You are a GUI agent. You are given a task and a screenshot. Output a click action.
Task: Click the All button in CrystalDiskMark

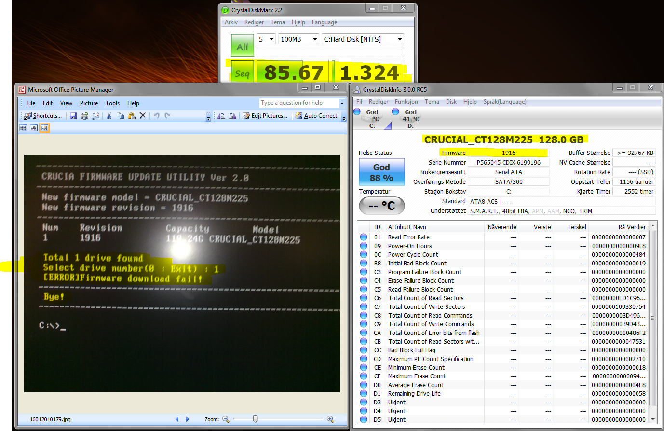(x=242, y=45)
